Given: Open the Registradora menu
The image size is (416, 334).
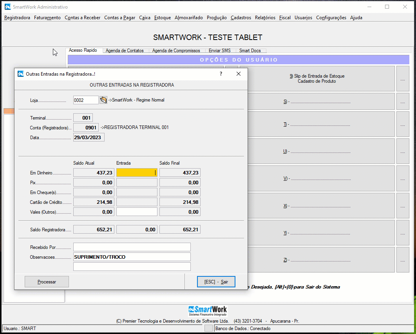Looking at the screenshot, I should [17, 18].
